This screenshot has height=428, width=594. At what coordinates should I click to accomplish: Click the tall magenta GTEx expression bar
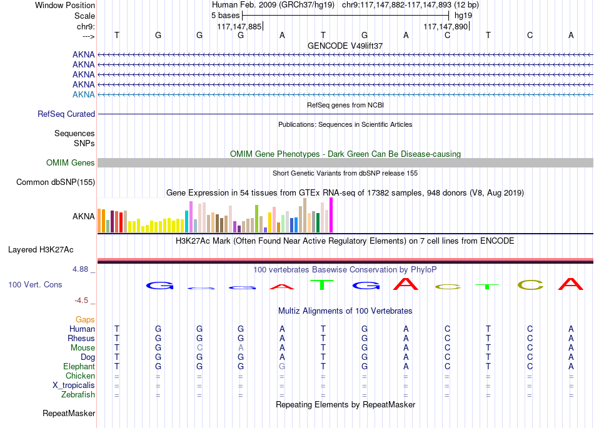pos(331,215)
